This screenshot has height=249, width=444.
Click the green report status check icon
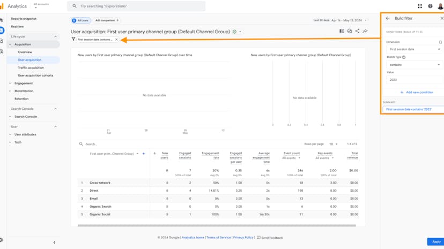(x=234, y=32)
